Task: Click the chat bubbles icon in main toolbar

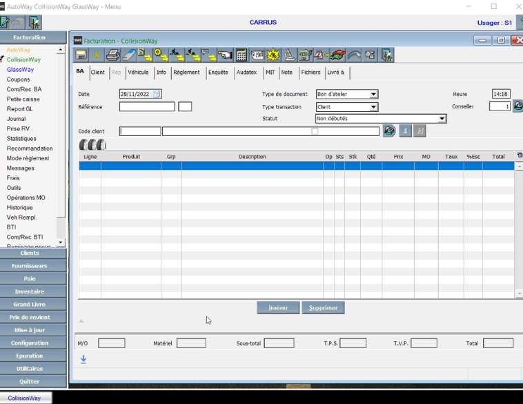Action: tap(18, 22)
